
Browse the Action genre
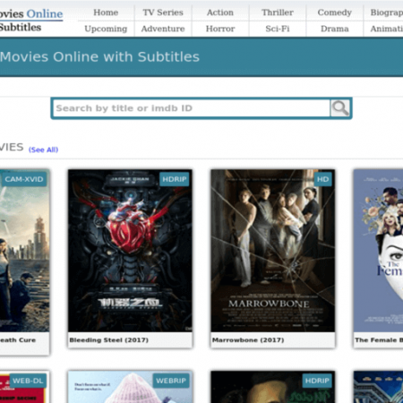coord(220,13)
